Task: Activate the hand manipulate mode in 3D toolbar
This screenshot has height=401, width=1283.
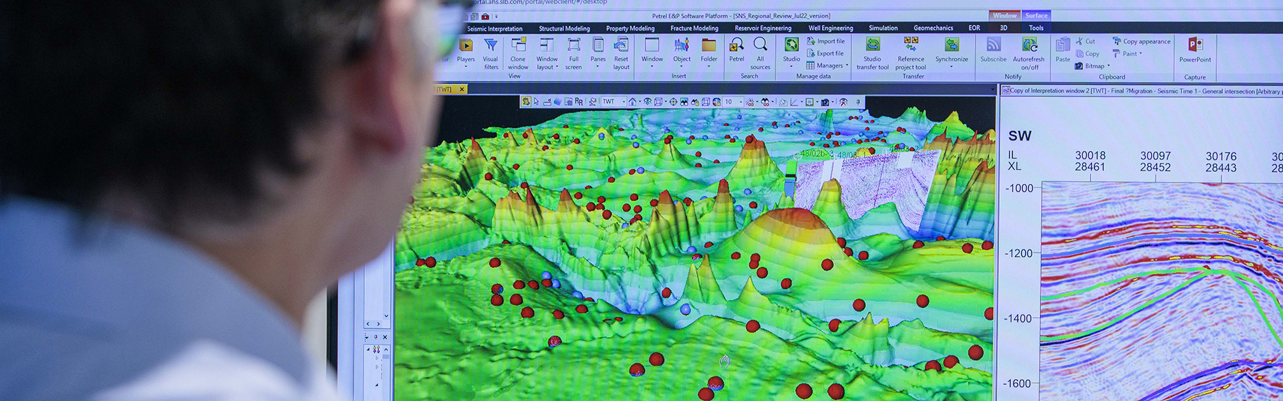Action: (x=527, y=102)
